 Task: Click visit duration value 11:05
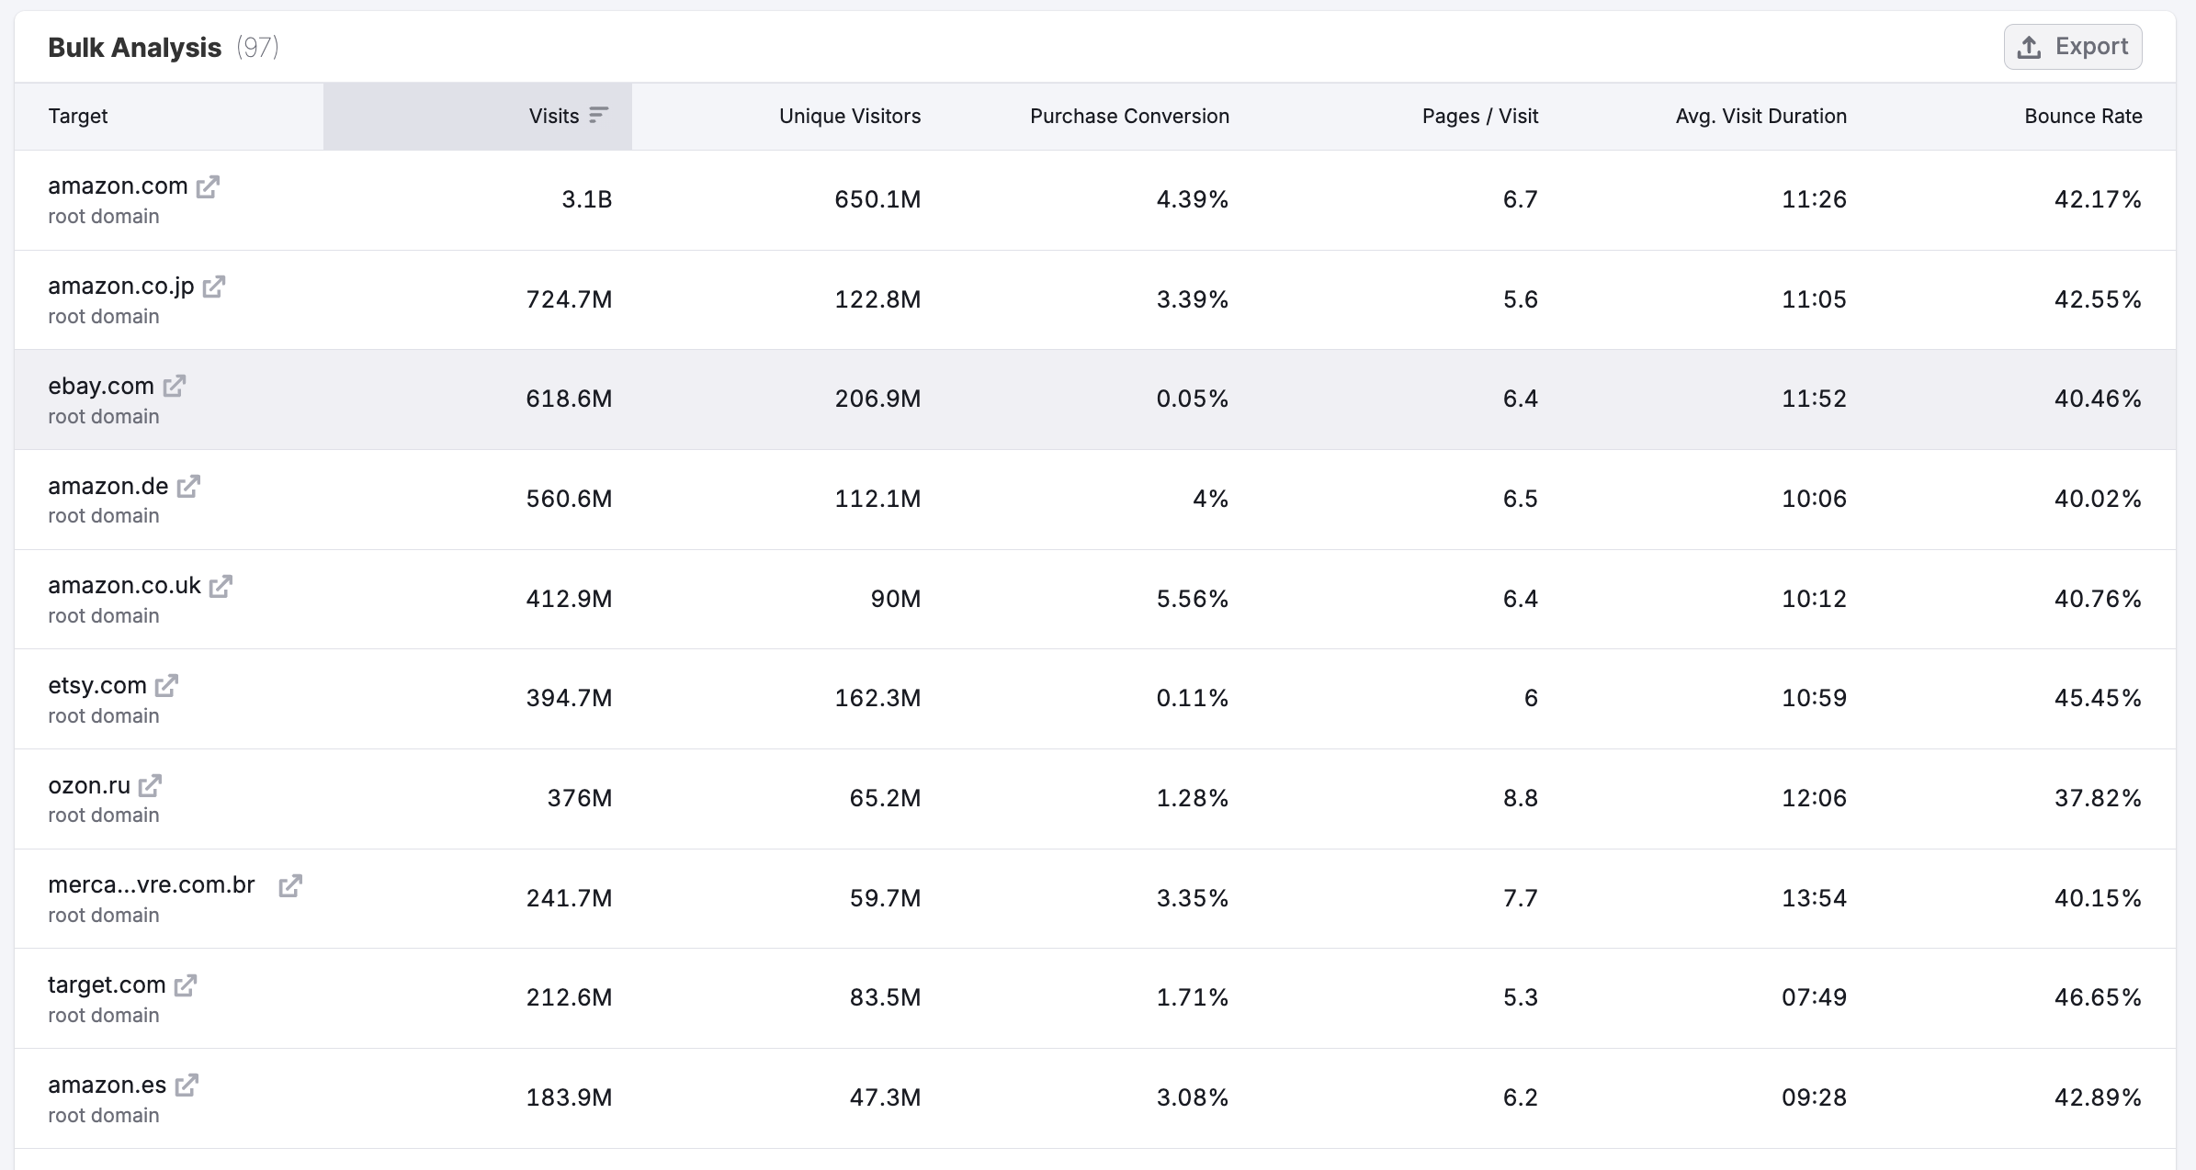pos(1815,299)
